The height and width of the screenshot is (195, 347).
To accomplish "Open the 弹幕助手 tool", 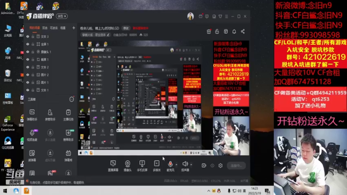I will pos(32,114).
